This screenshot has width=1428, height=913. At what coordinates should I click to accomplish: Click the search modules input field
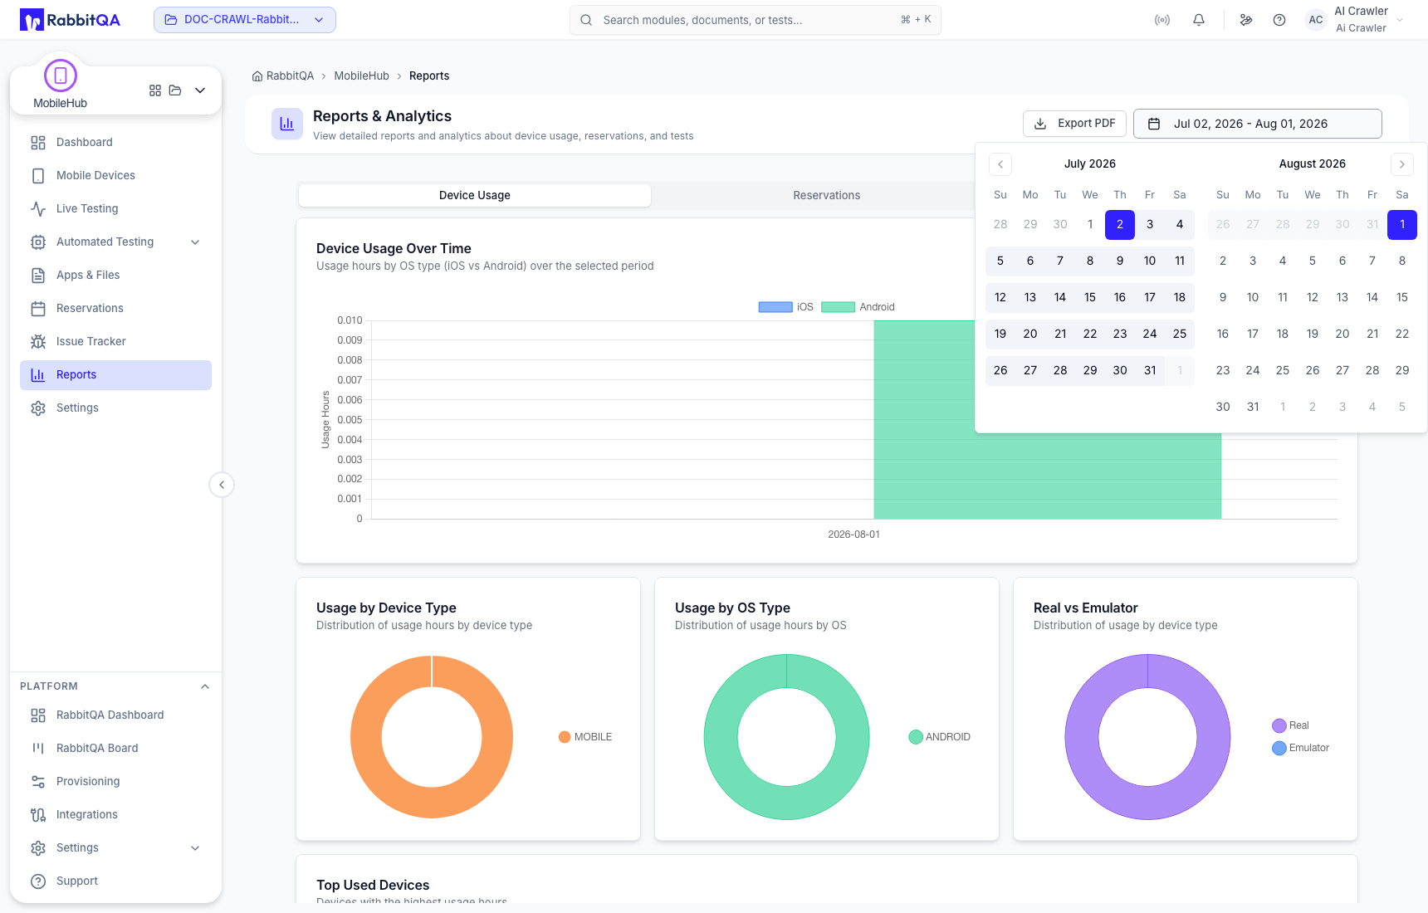click(x=755, y=20)
